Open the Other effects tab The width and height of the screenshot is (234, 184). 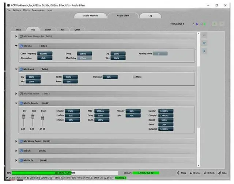(x=77, y=30)
